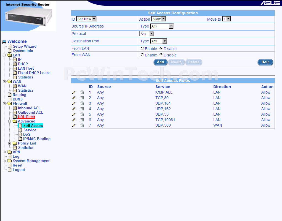
Task: Pencil icon for rule 5 UDP,53
Action: (x=74, y=114)
